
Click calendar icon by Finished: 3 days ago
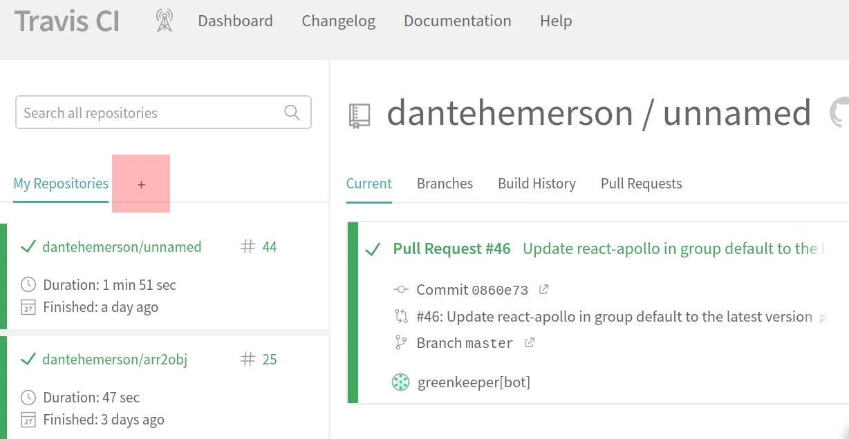(x=28, y=420)
